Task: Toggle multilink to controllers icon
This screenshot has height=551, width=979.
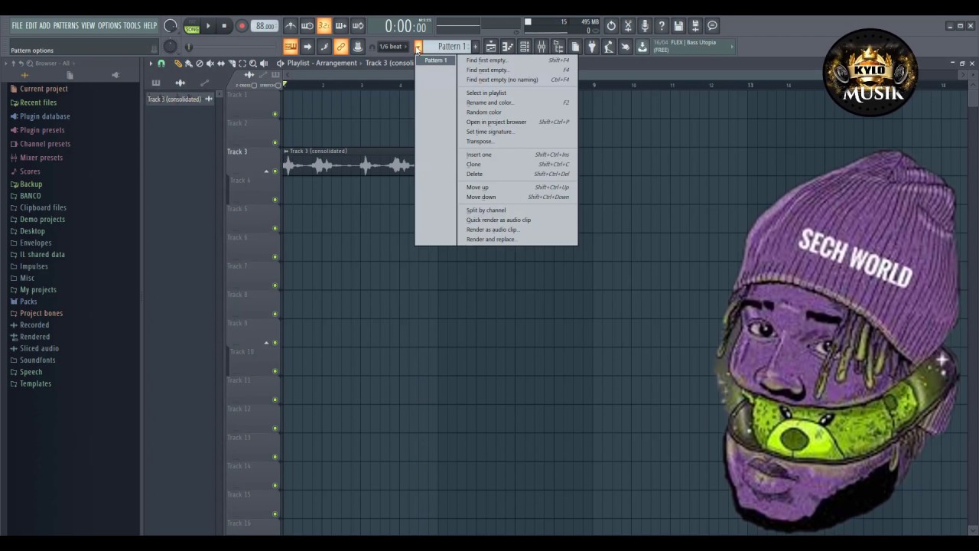Action: pyautogui.click(x=341, y=47)
